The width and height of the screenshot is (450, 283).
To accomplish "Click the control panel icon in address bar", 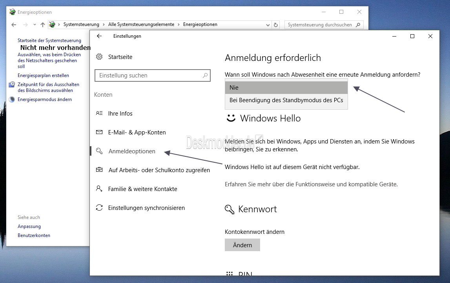I will 52,24.
